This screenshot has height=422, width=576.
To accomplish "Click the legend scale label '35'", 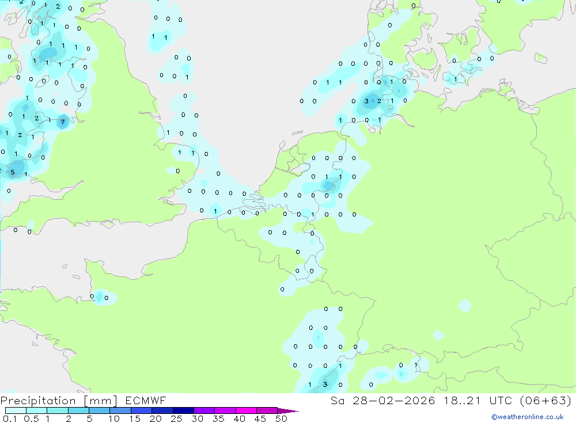I will coord(218,419).
